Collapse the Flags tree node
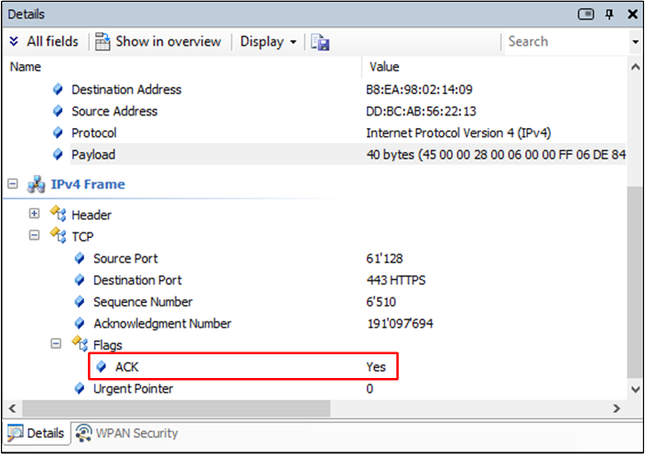This screenshot has height=454, width=645. click(56, 345)
